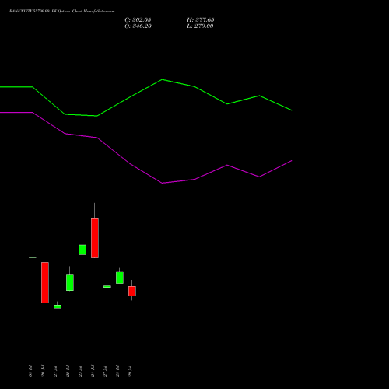Click the 28 Jul date label on the axis
This screenshot has width=389, height=389.
tap(117, 371)
